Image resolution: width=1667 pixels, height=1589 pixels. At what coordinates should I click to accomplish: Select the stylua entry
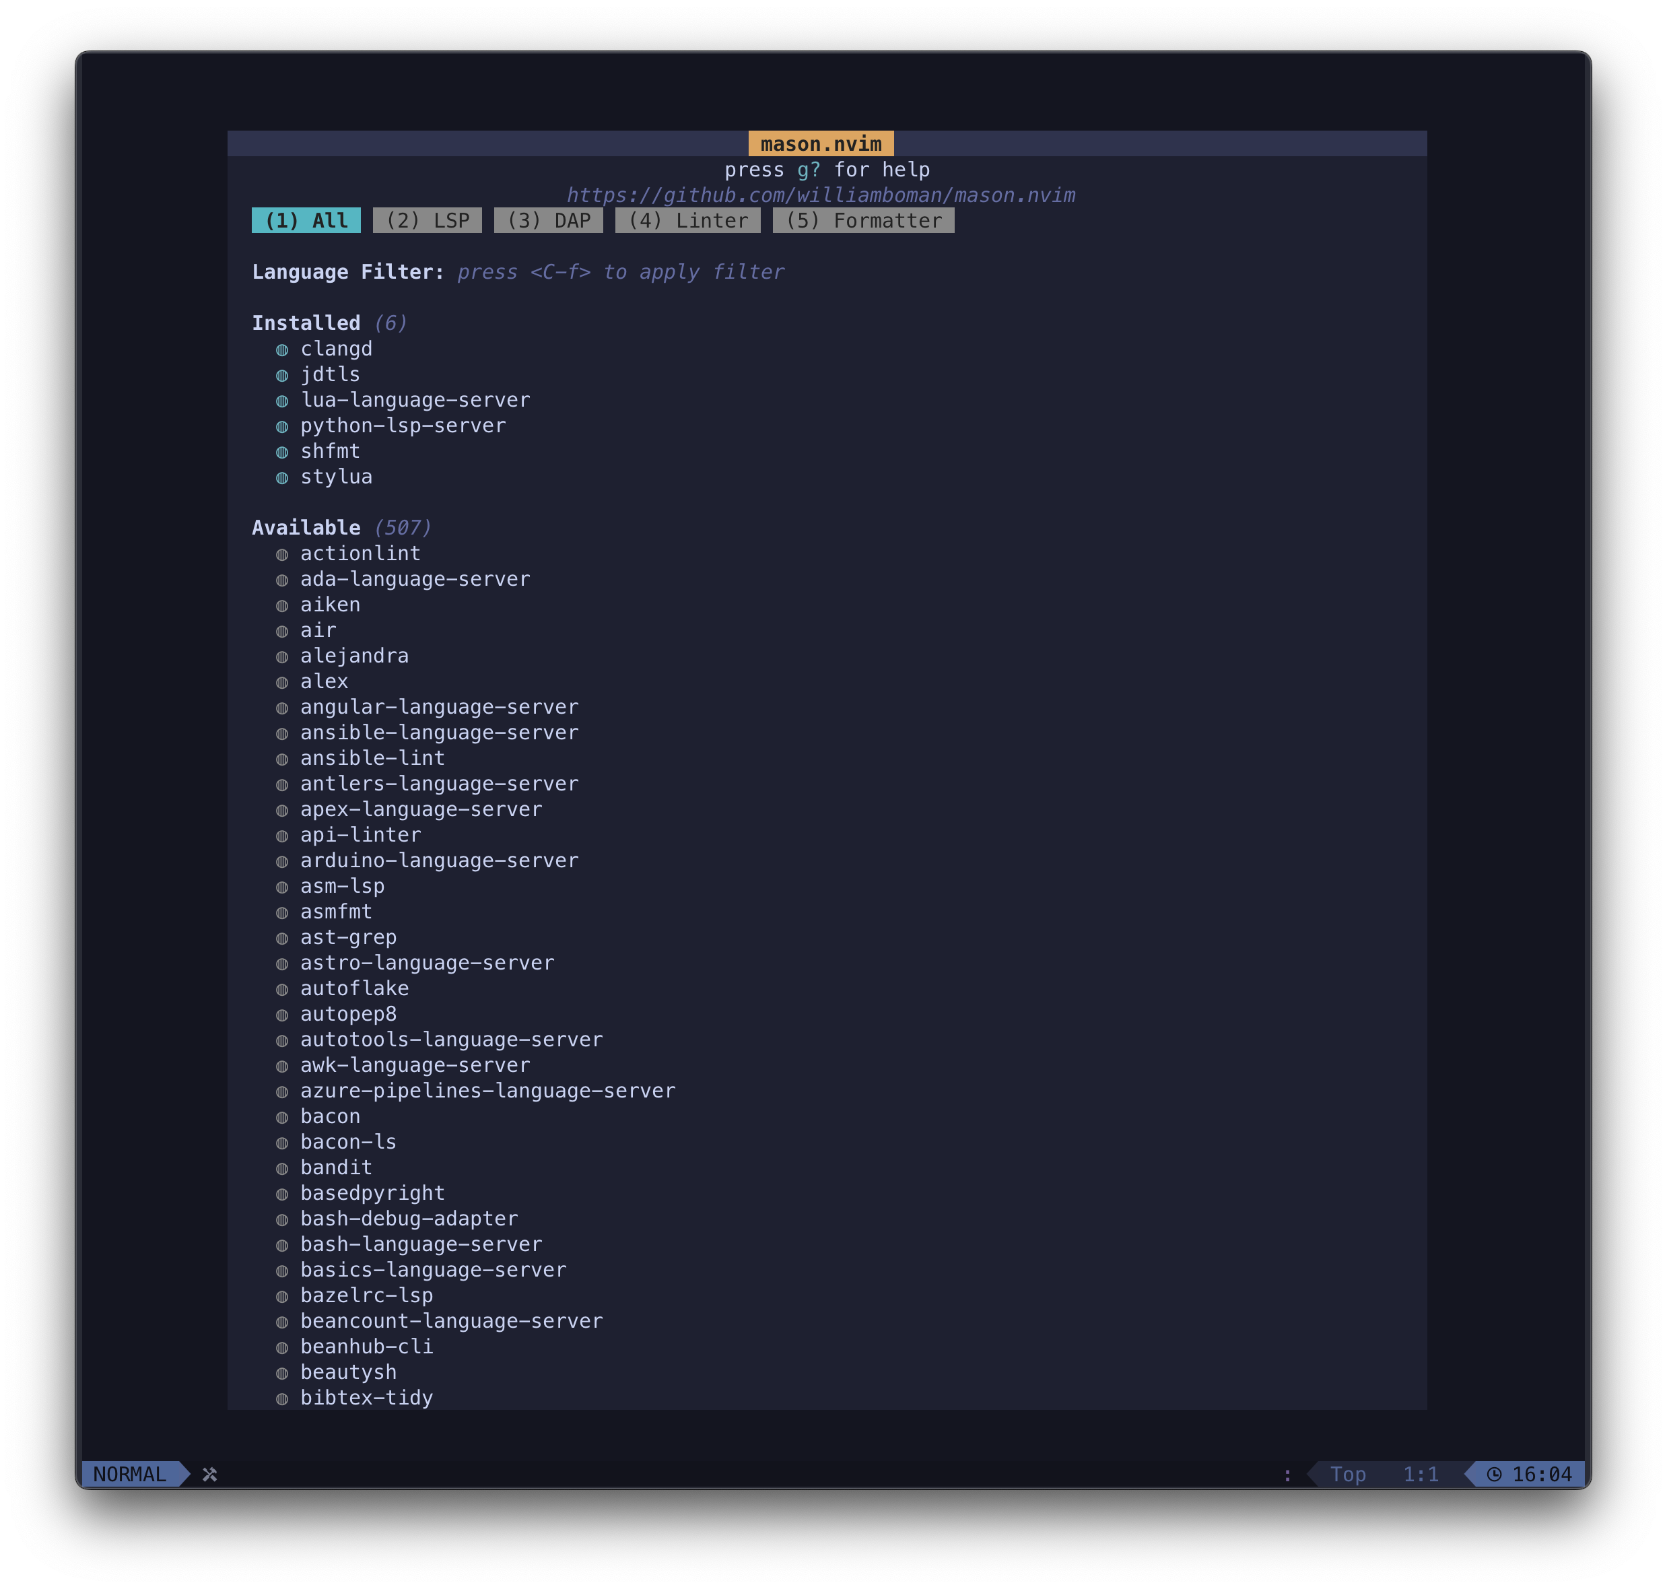point(336,477)
